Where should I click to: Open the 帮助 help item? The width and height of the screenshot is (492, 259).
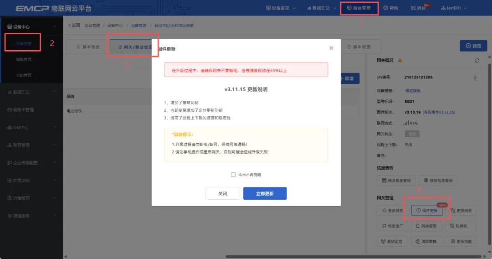click(391, 8)
